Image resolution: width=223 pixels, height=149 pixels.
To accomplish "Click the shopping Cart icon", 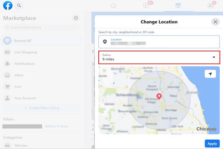I will (7, 86).
